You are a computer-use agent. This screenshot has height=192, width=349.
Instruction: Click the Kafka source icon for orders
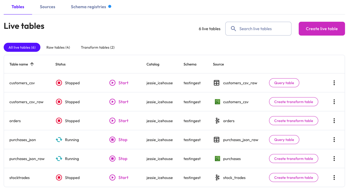(217, 121)
